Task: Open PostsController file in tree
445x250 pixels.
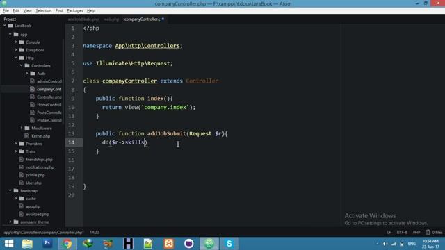Action: tap(49, 112)
